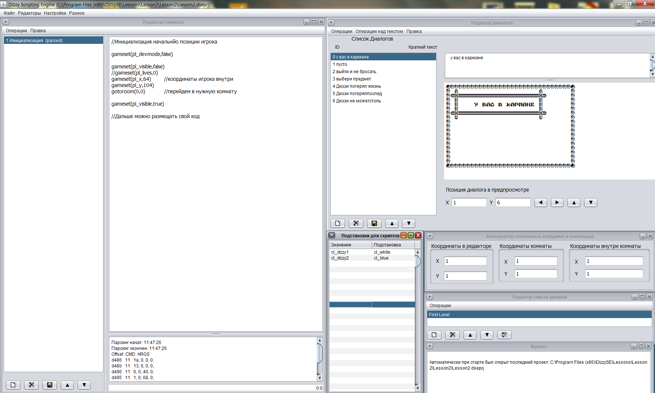Click the ABC check icon in level editor

point(504,335)
